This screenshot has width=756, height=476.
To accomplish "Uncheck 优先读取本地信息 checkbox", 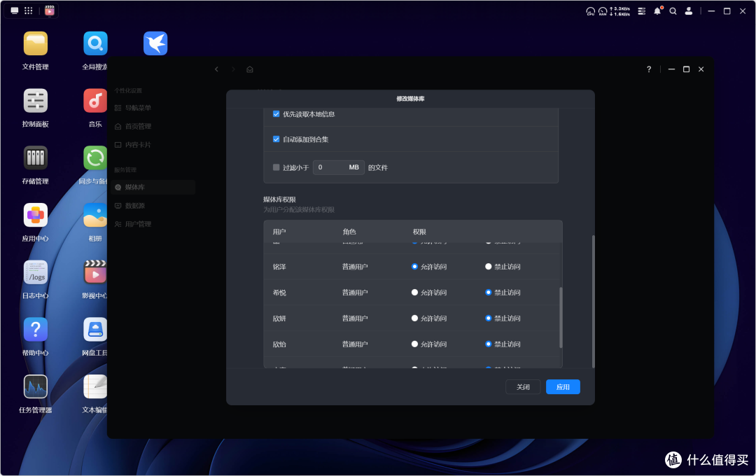I will point(276,114).
